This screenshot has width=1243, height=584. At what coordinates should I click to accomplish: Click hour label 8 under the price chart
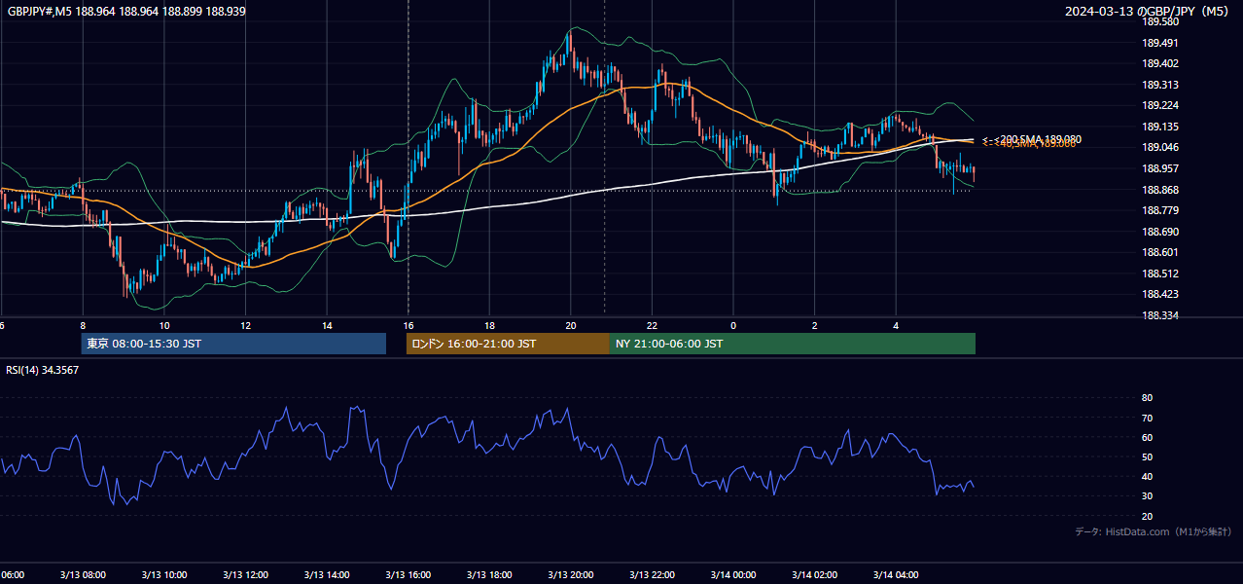click(83, 325)
